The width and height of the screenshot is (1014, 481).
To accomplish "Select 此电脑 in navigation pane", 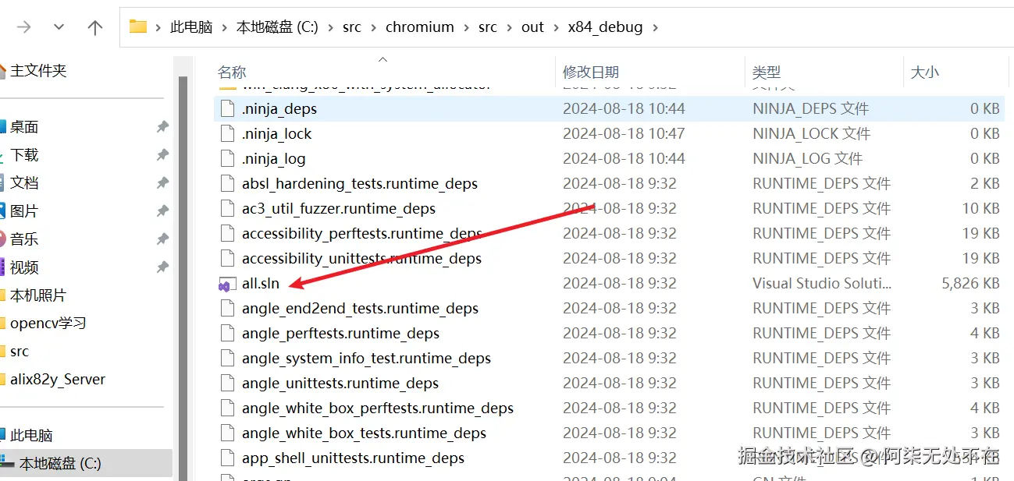I will [x=31, y=436].
